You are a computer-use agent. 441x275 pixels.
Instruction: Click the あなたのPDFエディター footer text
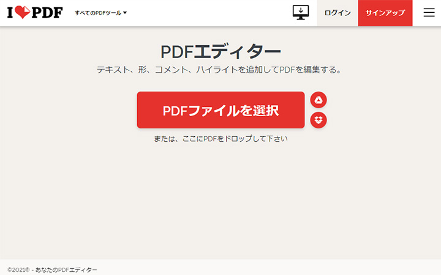[x=66, y=269]
